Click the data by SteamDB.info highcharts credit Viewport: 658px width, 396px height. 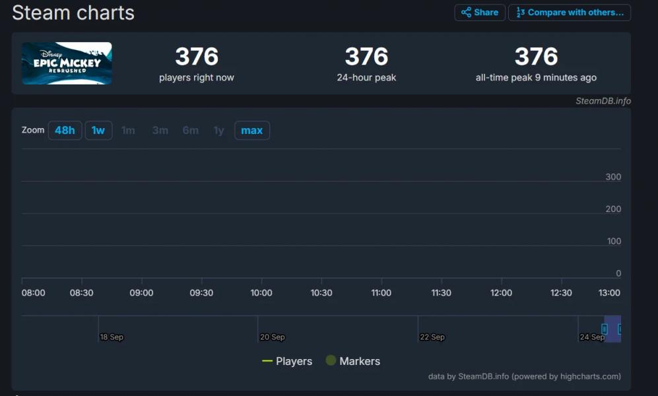[525, 376]
